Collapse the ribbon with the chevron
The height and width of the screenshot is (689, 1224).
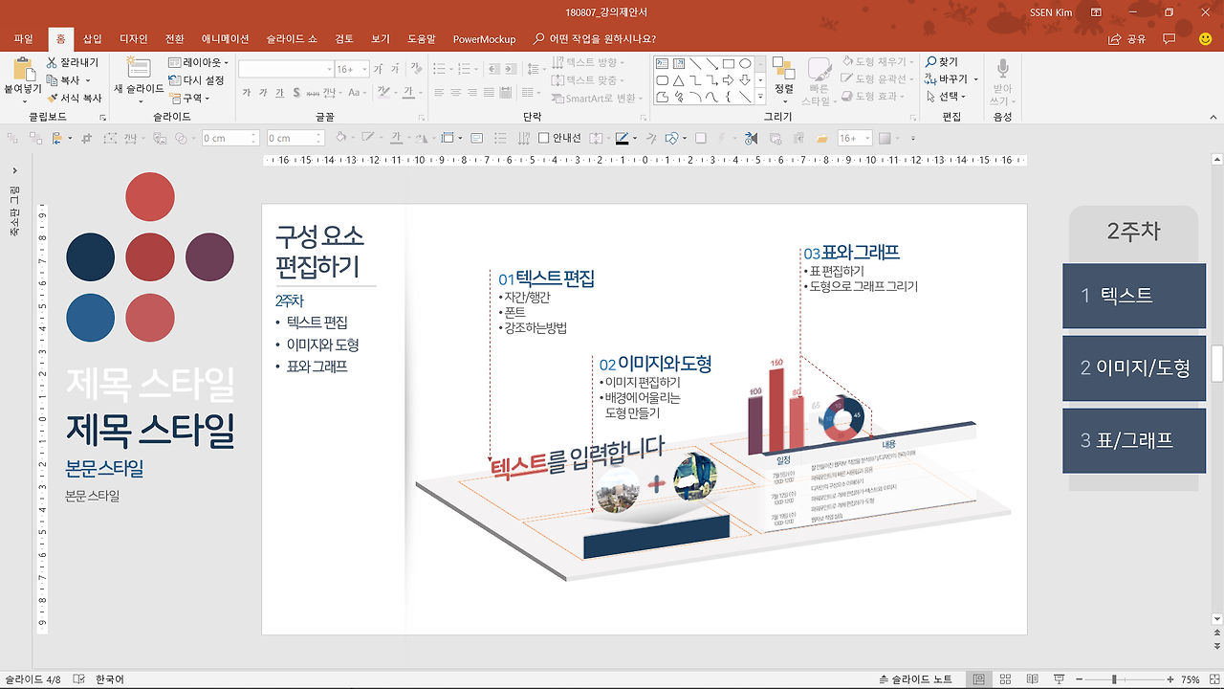pyautogui.click(x=1213, y=119)
